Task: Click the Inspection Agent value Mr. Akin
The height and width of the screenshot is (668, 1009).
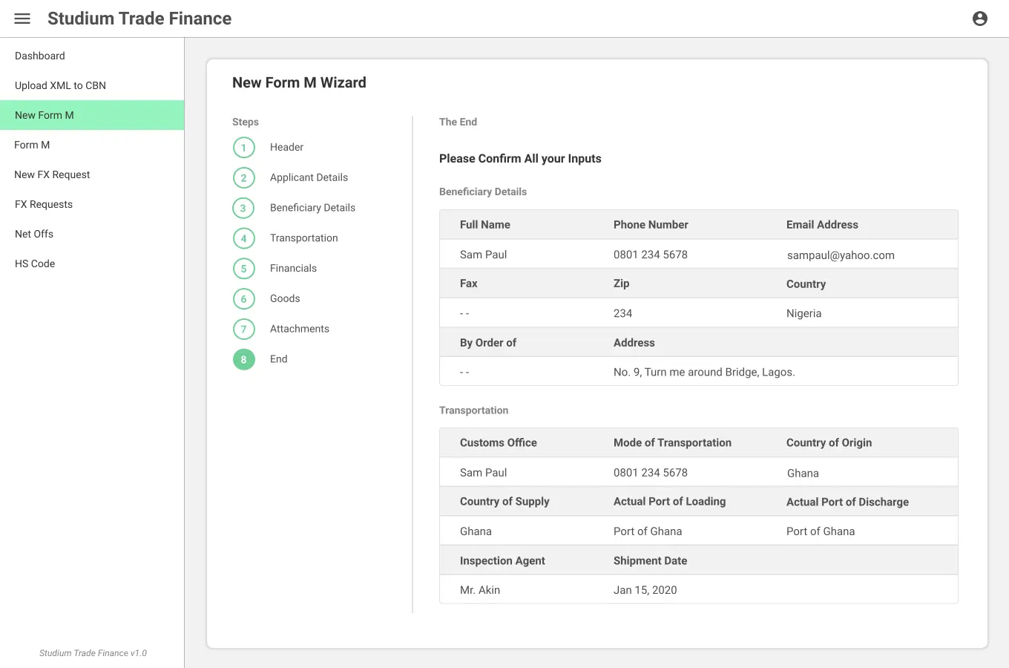Action: (480, 590)
